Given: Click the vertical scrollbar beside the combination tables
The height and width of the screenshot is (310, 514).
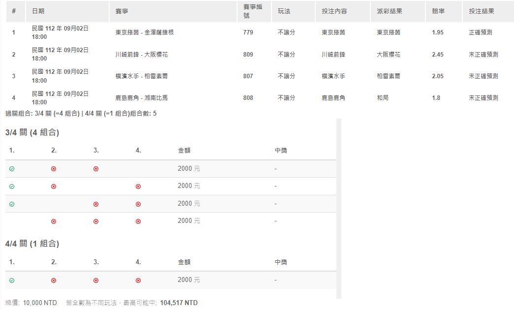Looking at the screenshot, I should point(339,209).
